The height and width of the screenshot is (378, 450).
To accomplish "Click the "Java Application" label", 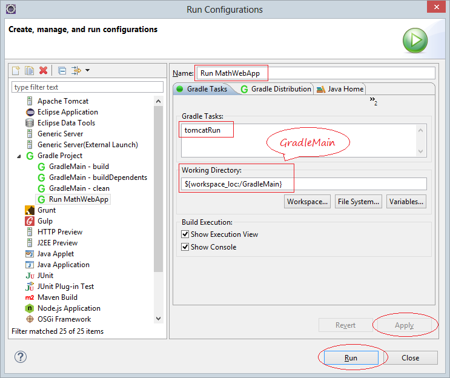I will point(64,265).
